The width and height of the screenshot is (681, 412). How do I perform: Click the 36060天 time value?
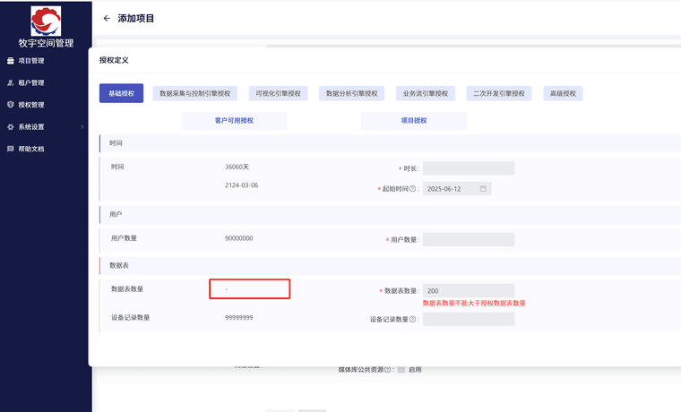[237, 167]
